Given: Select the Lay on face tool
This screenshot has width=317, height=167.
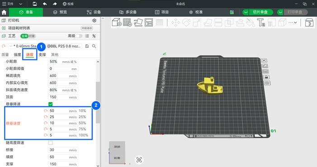Looking at the screenshot, I should click(208, 23).
